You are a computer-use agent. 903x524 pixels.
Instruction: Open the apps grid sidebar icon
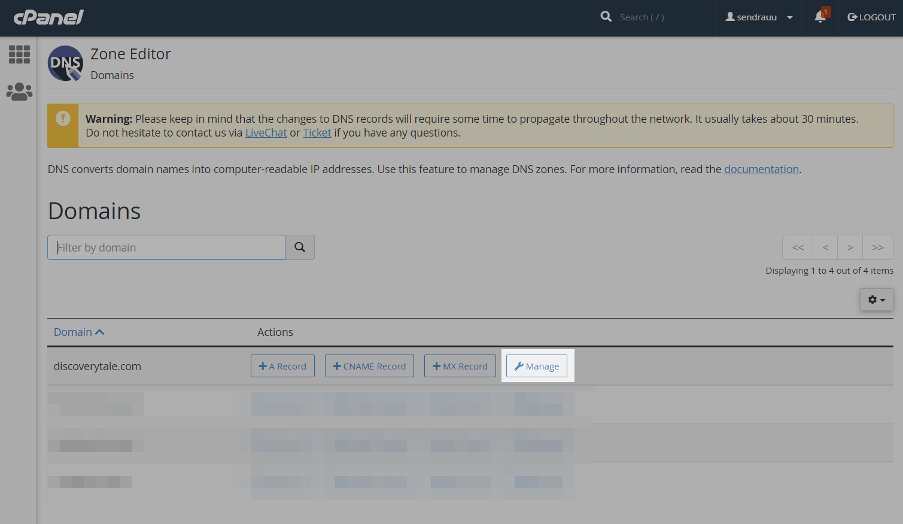point(19,54)
